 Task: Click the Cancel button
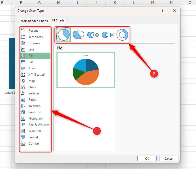(x=169, y=158)
